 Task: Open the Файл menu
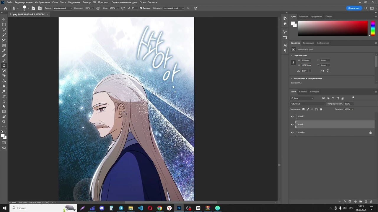[10, 2]
